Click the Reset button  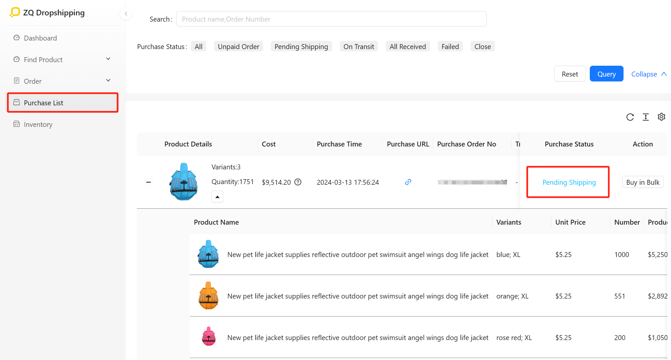(570, 74)
